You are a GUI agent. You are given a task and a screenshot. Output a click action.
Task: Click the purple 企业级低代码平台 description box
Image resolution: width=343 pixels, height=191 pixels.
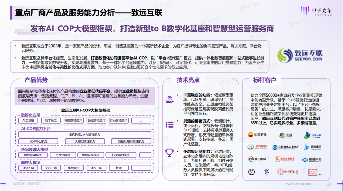coord(85,96)
